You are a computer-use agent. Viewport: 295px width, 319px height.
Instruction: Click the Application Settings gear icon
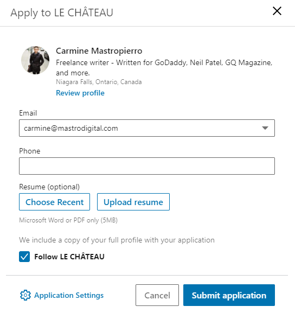click(25, 295)
